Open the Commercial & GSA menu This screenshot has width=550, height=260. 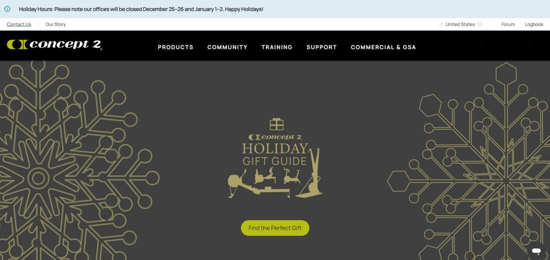[383, 47]
